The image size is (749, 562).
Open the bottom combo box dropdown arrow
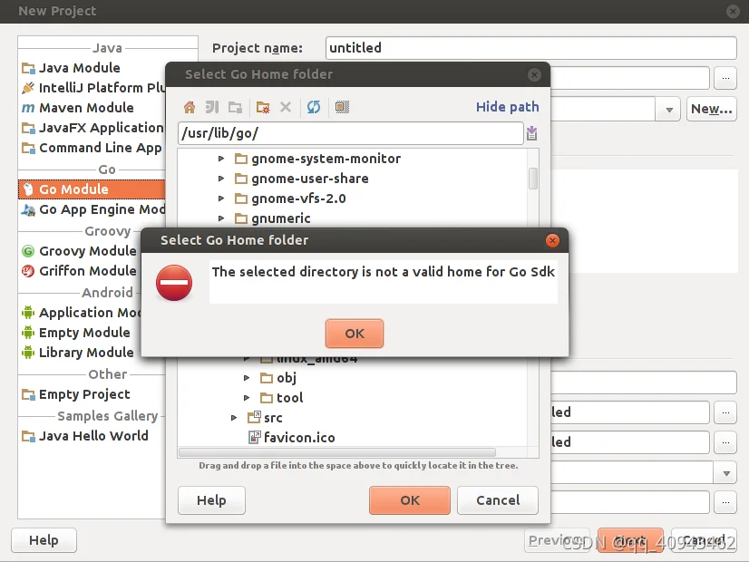[x=725, y=474]
